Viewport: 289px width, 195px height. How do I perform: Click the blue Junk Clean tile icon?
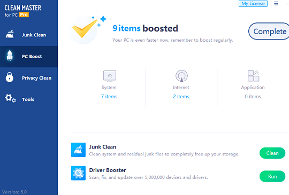tap(78, 150)
